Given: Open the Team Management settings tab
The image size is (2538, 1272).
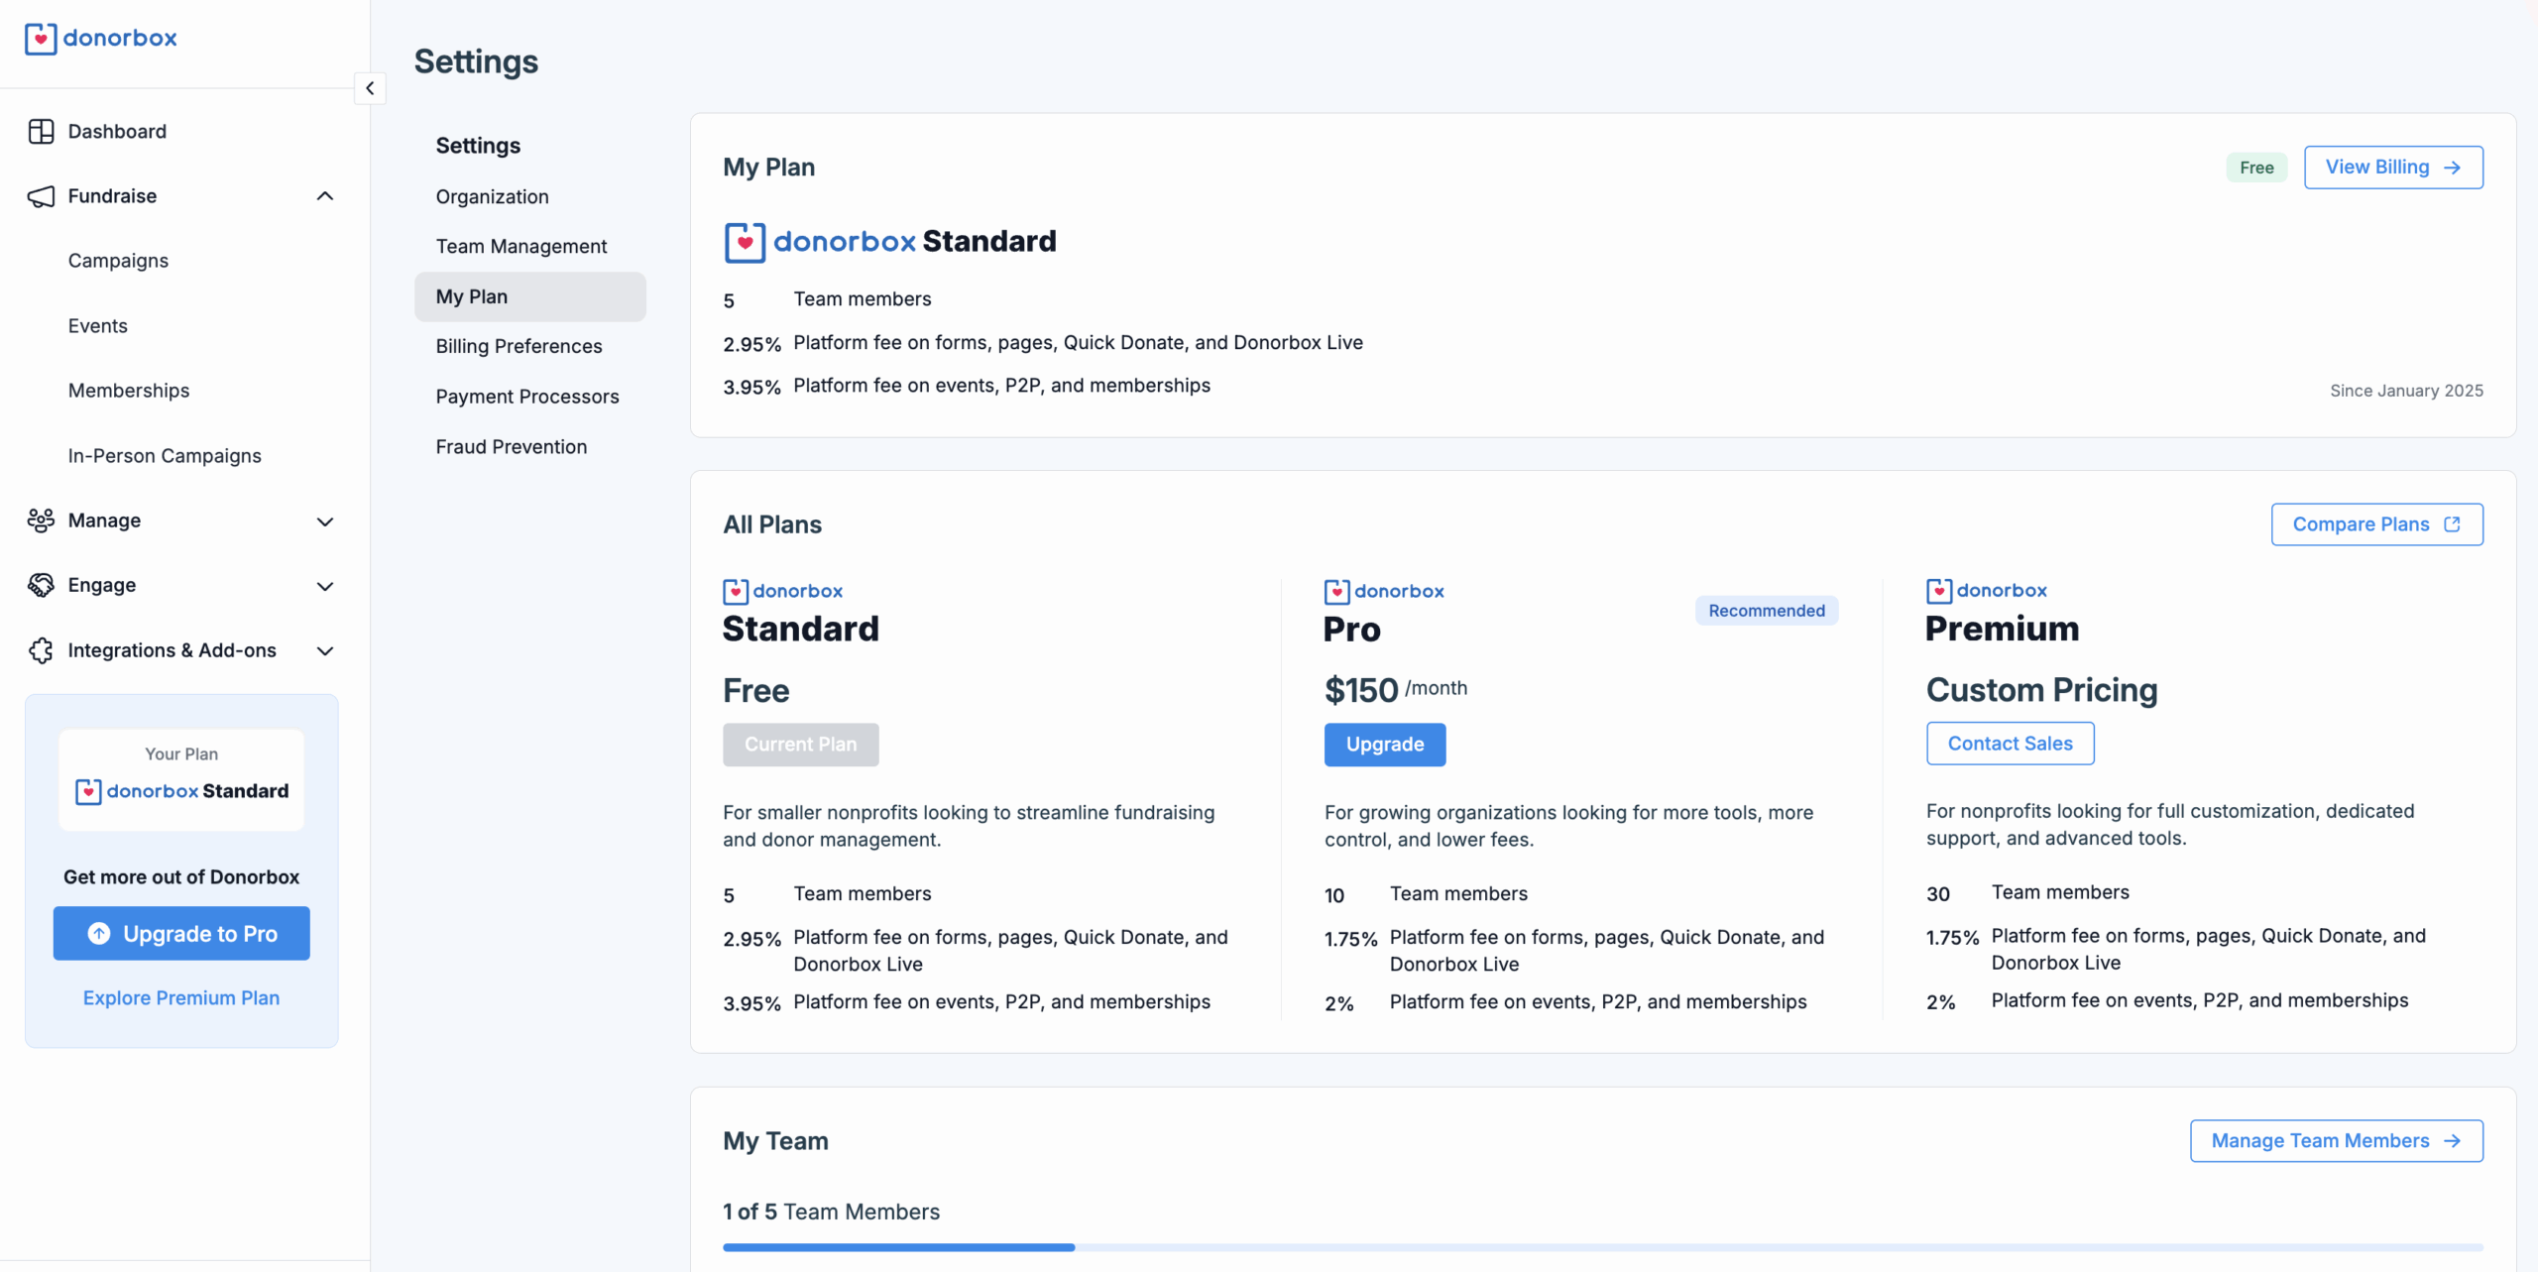Looking at the screenshot, I should (x=520, y=246).
